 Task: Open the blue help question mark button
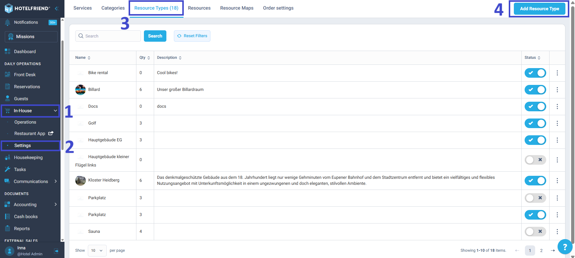pyautogui.click(x=565, y=247)
